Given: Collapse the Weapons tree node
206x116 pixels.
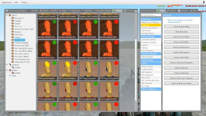Looking at the screenshot, I should tap(7, 65).
